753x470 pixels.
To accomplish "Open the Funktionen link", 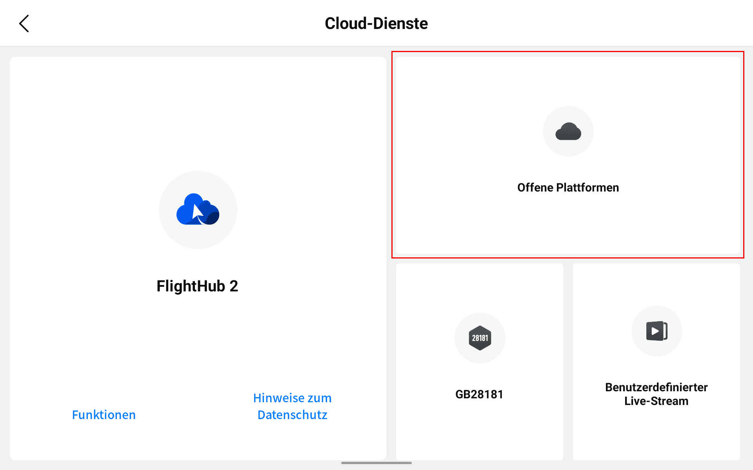I will coord(104,415).
